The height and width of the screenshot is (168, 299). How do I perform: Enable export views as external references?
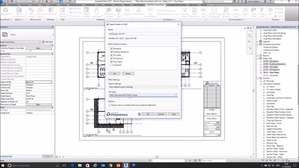pyautogui.click(x=110, y=105)
